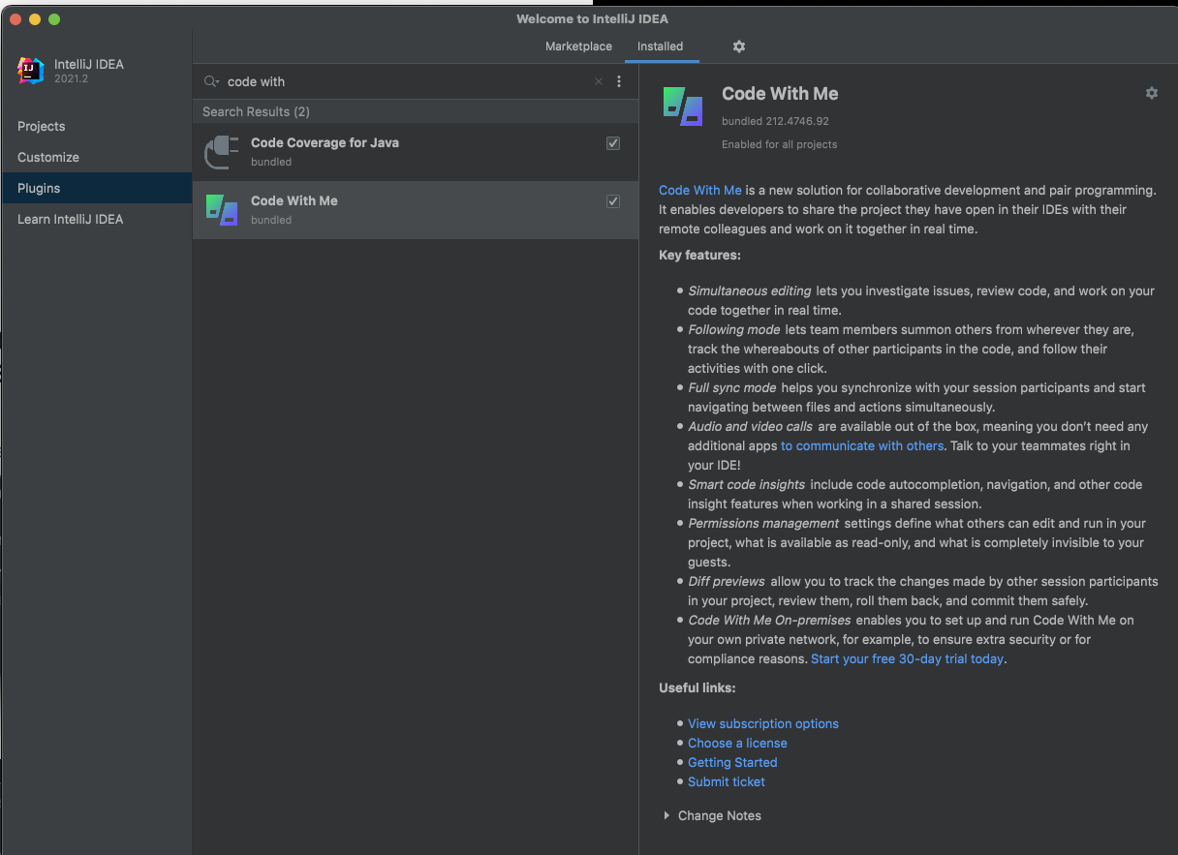Open View subscription options link
The height and width of the screenshot is (855, 1178).
click(763, 723)
